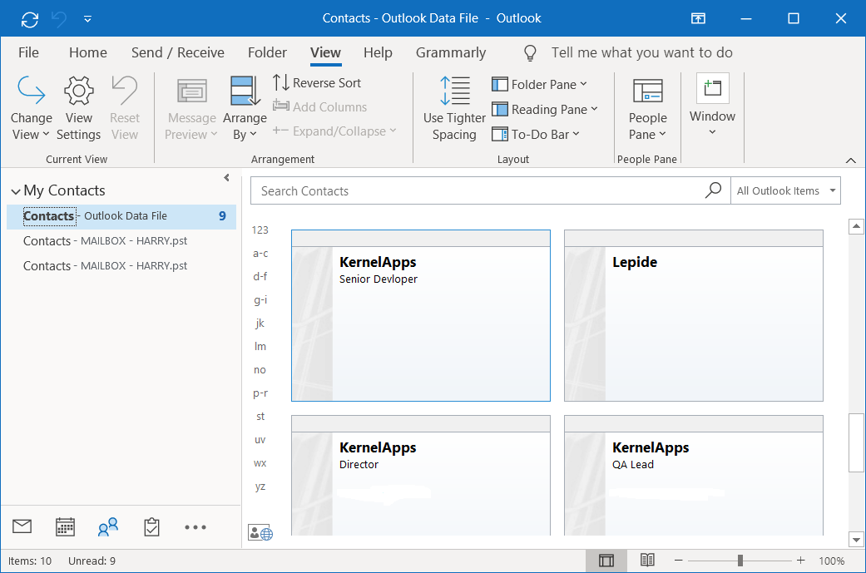
Task: Select the KernelApps QA Lead card
Action: click(694, 476)
